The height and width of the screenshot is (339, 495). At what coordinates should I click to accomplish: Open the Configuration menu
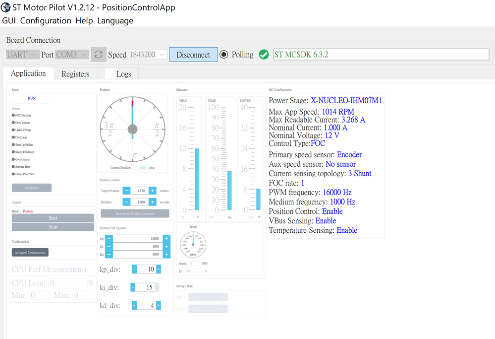point(46,20)
